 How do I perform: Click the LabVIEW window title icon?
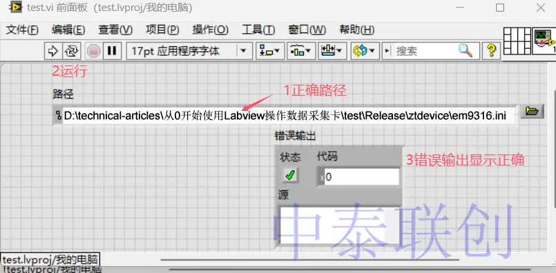pyautogui.click(x=17, y=8)
